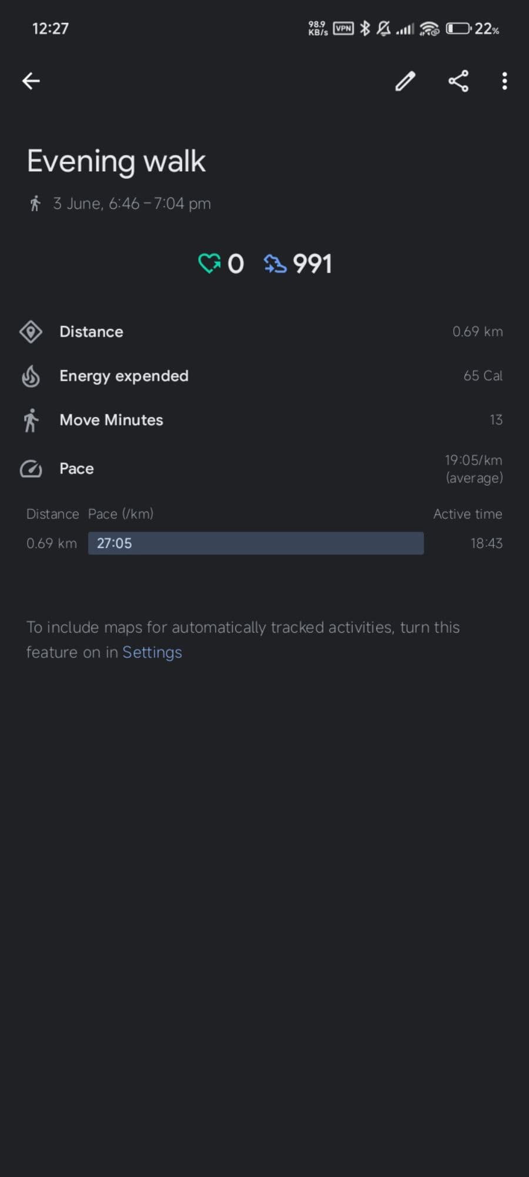Tap the Pace speedometer icon
Screen dimensions: 529x1177
pyautogui.click(x=31, y=469)
